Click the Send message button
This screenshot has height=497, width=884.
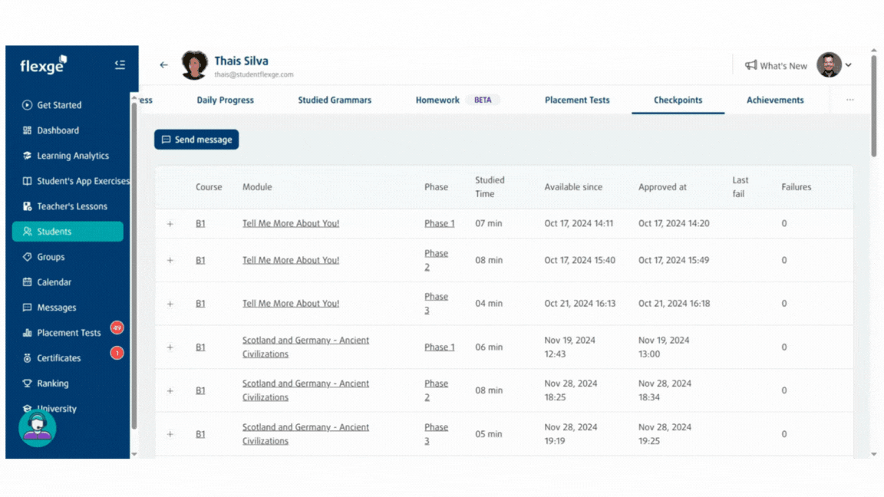[x=196, y=140]
